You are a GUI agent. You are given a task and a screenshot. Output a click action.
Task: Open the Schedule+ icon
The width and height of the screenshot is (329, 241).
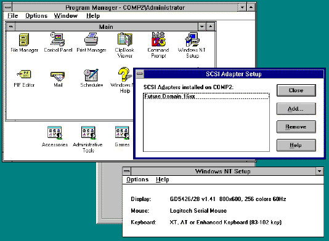(x=91, y=75)
